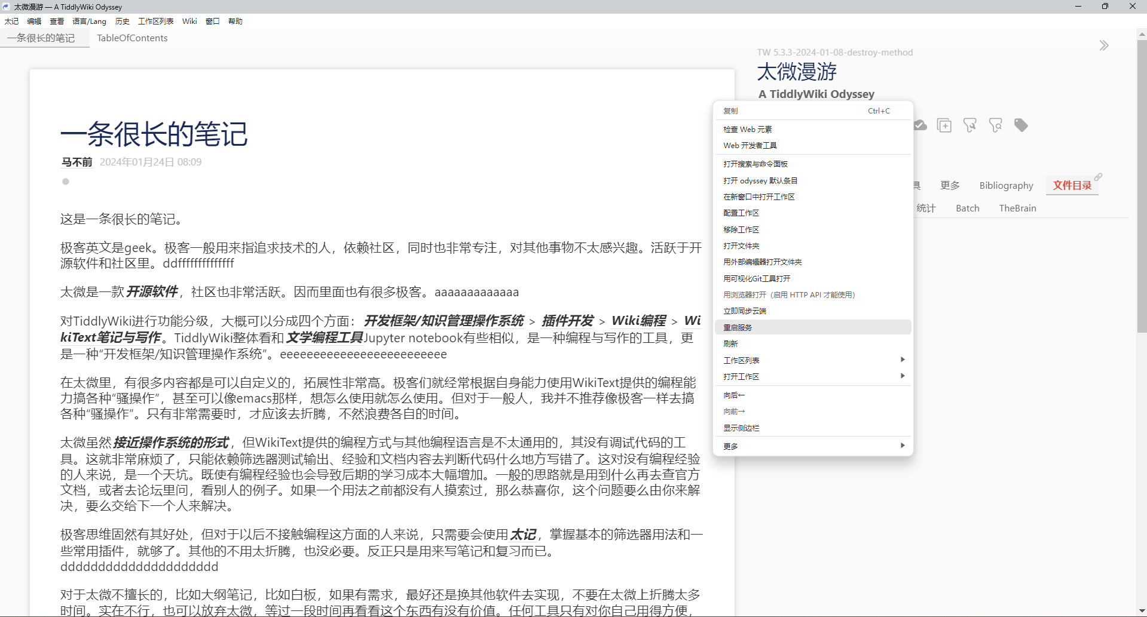This screenshot has height=617, width=1147.
Task: Select 向前→ to go forward
Action: 813,411
